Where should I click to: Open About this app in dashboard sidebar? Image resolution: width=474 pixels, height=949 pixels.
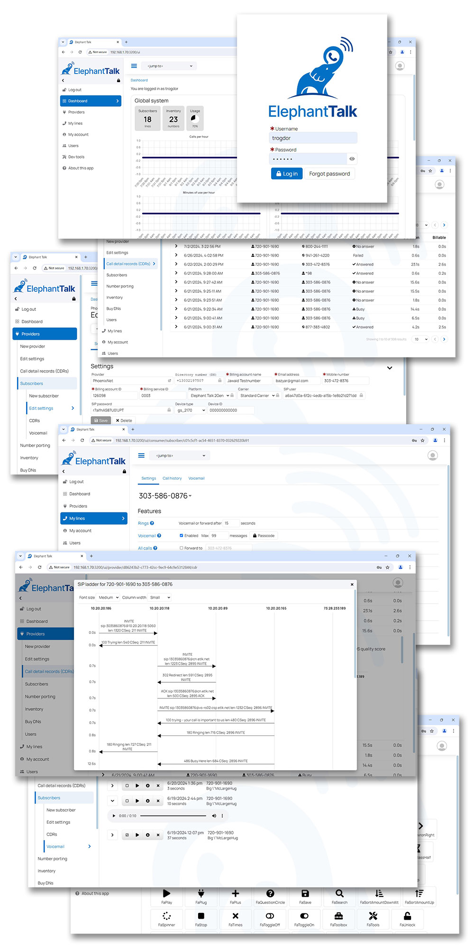point(81,168)
